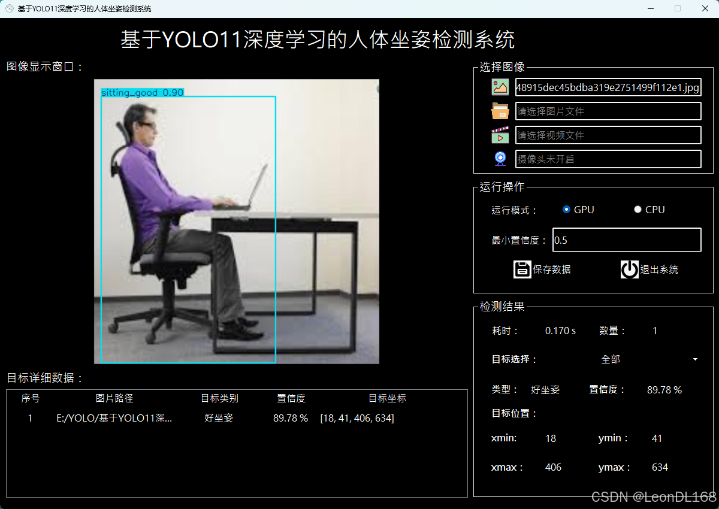Click the 目标类别 column header

tap(219, 398)
